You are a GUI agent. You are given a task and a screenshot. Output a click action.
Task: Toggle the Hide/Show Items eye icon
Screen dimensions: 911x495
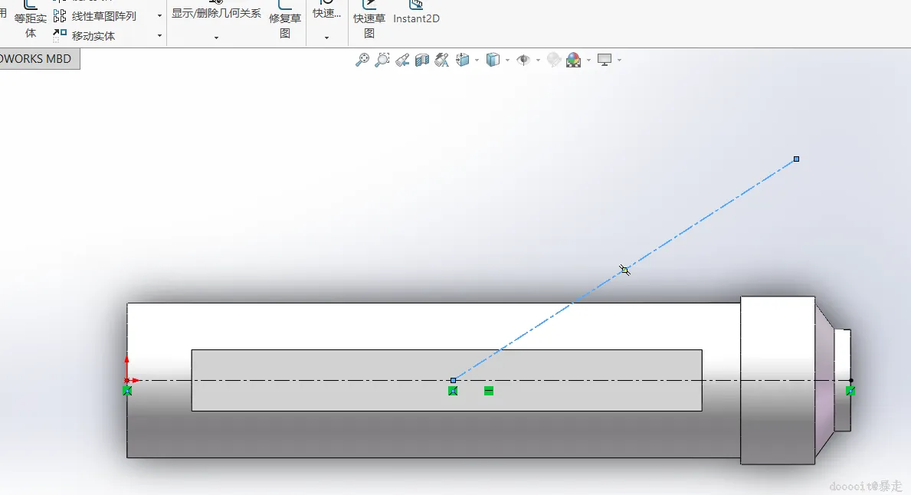coord(523,60)
